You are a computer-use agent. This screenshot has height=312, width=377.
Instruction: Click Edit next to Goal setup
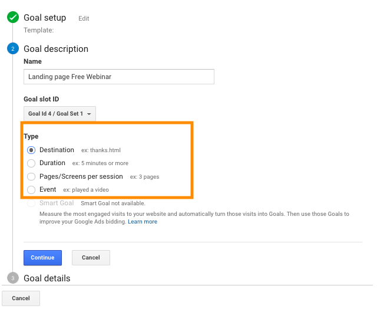84,18
